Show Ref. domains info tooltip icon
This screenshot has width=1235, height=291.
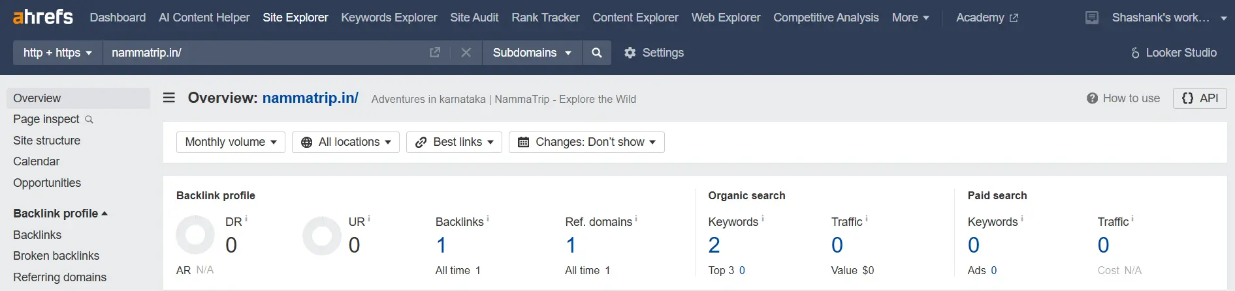point(636,219)
